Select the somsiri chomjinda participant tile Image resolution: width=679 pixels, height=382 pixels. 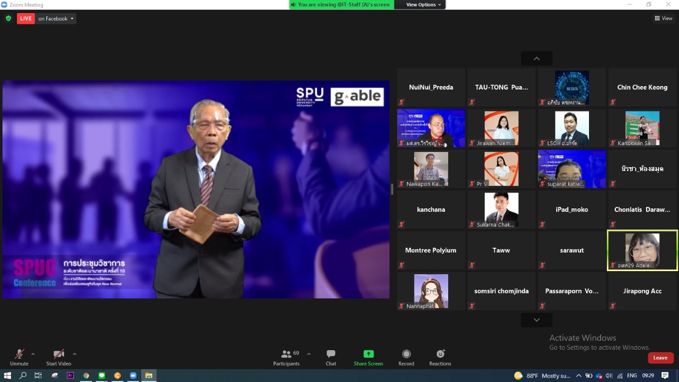coord(501,291)
